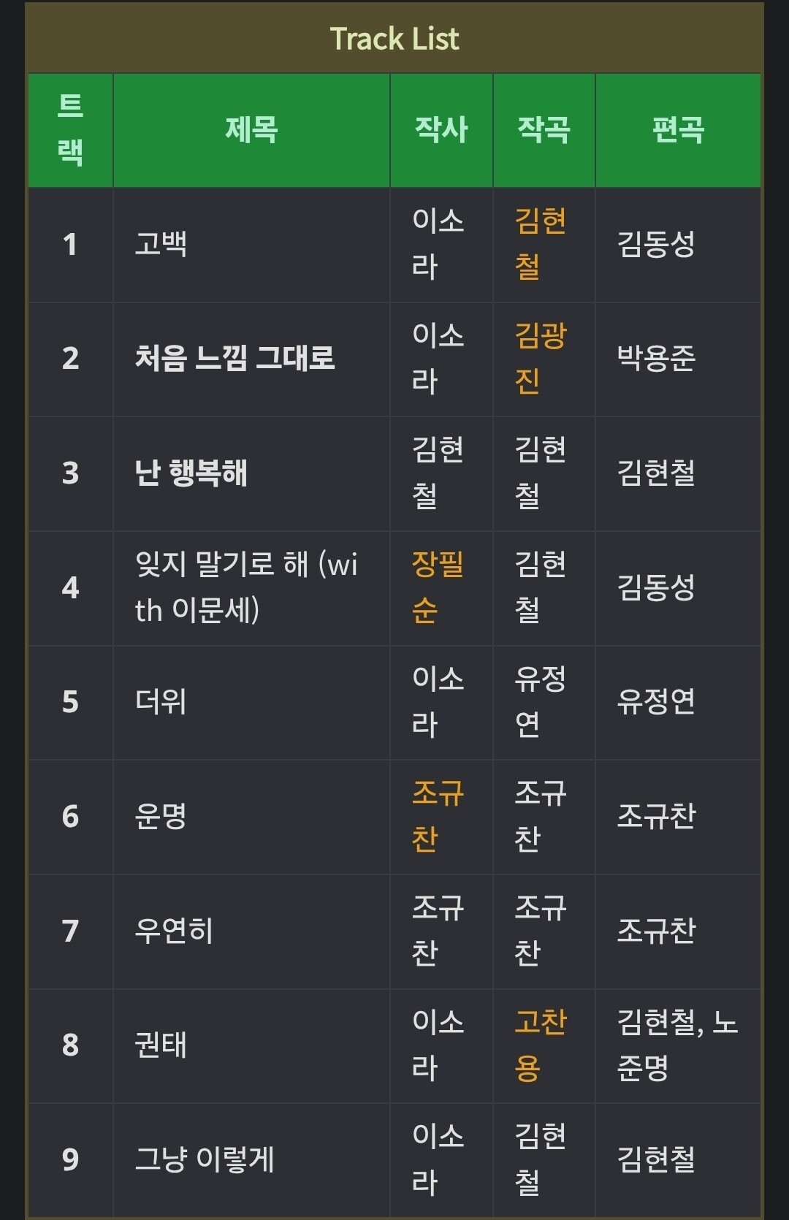The width and height of the screenshot is (789, 1220).
Task: Click the 편곡 column header
Action: [678, 130]
